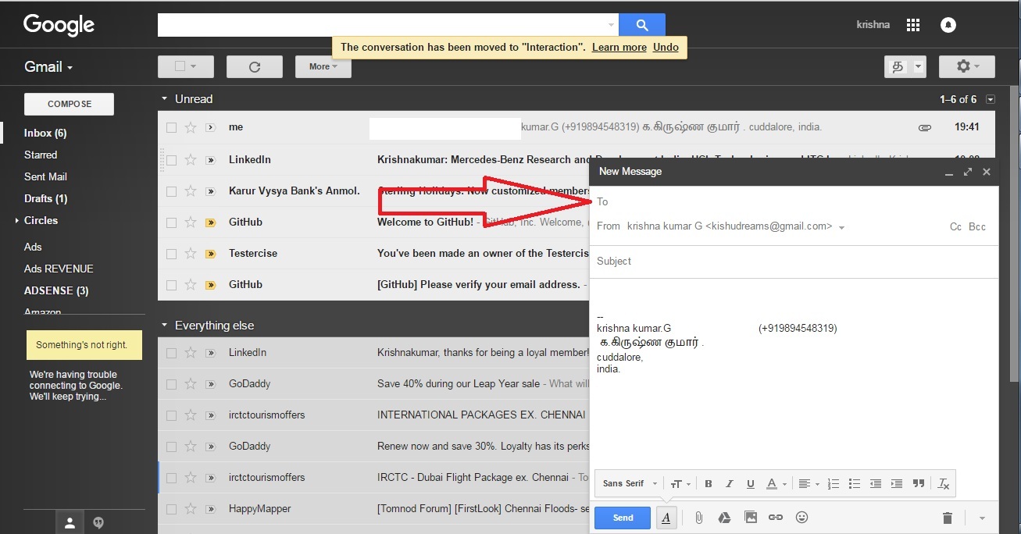The width and height of the screenshot is (1021, 534).
Task: Open the More menu above the inbox
Action: coord(321,66)
